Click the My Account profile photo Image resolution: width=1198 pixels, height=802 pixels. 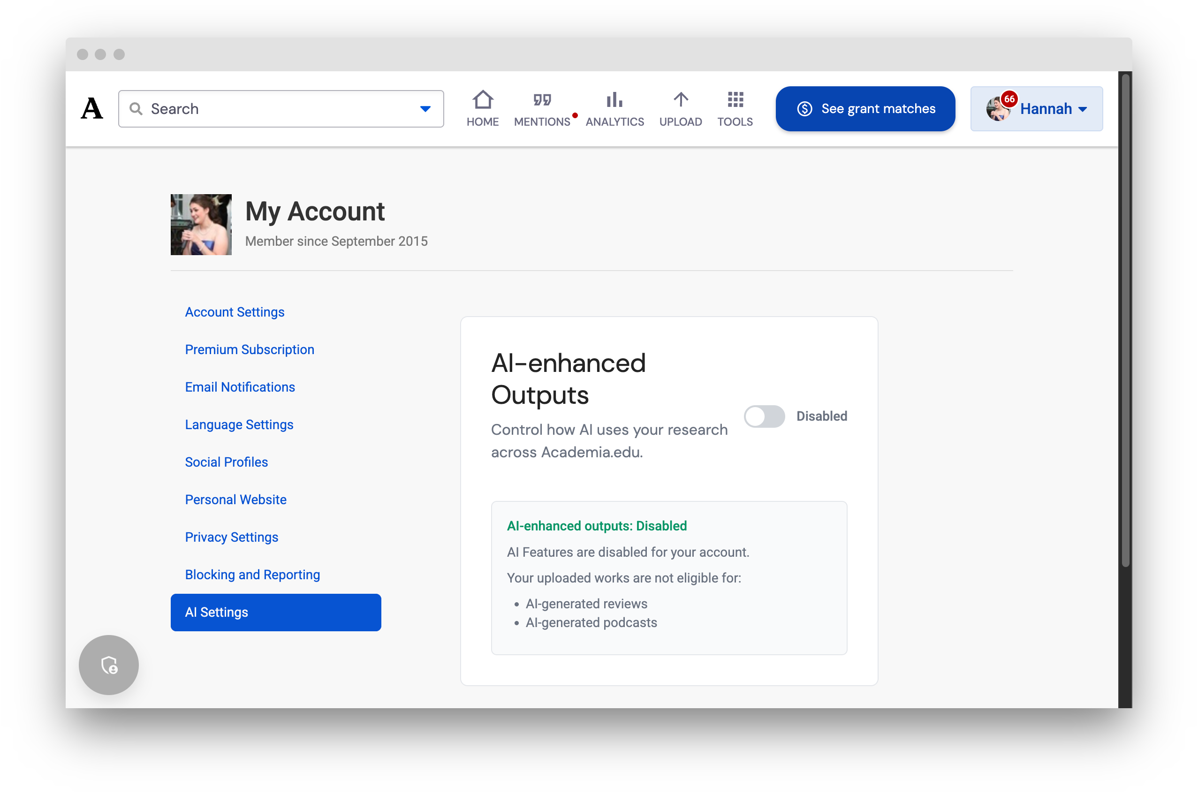coord(201,225)
